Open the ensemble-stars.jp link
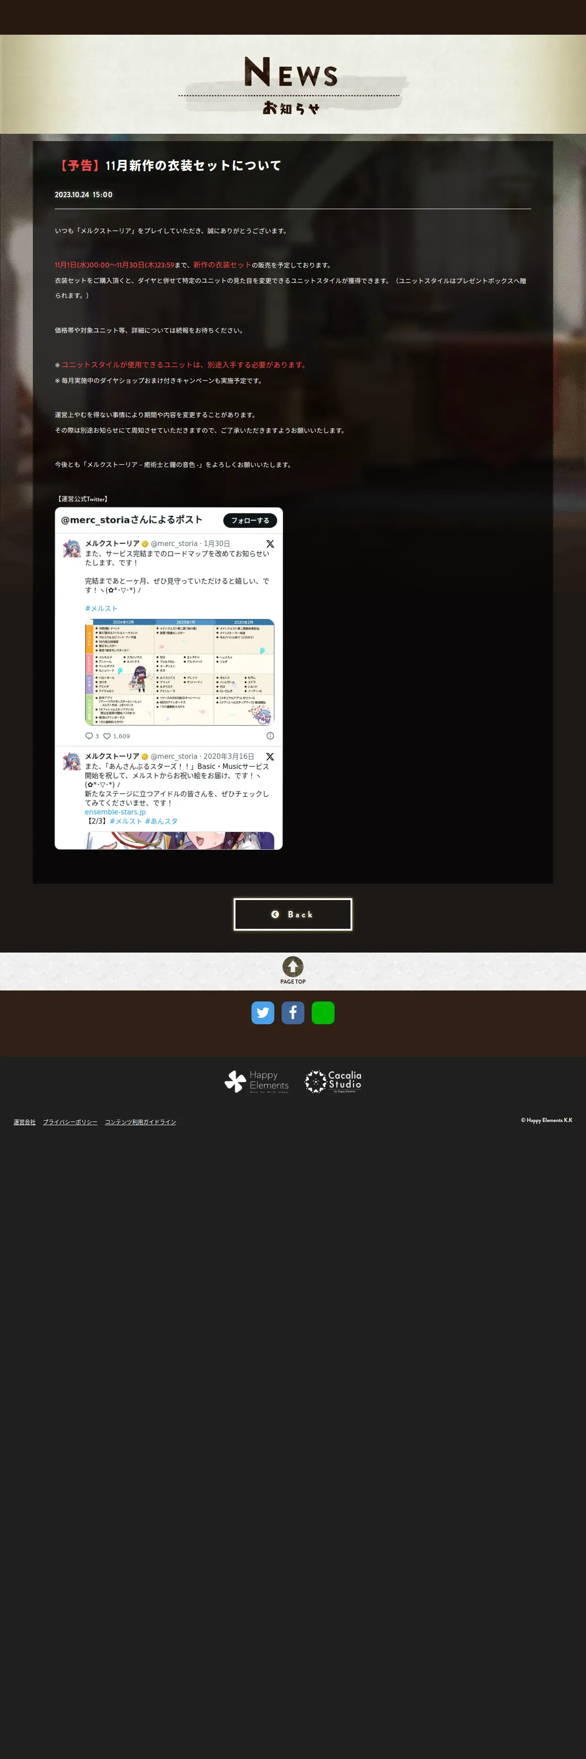The height and width of the screenshot is (1759, 586). pos(115,812)
